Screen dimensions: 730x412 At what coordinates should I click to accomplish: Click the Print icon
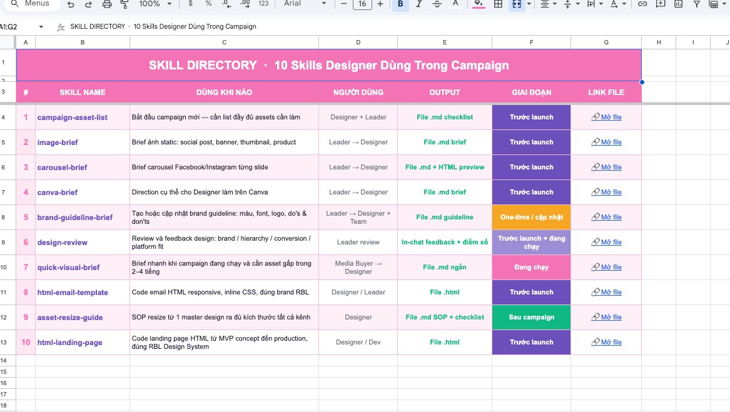[x=106, y=4]
